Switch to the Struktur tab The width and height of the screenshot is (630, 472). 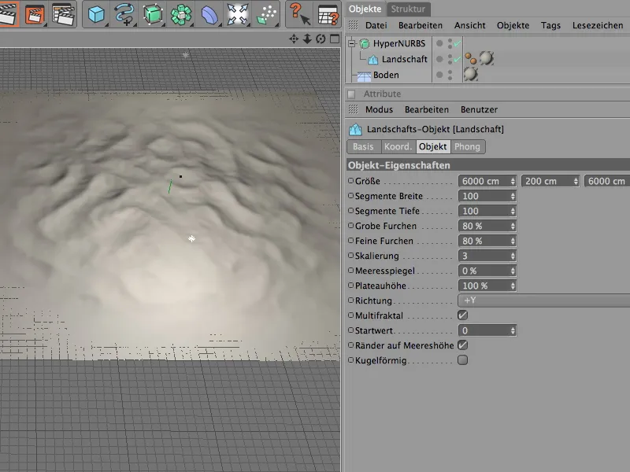pos(408,9)
